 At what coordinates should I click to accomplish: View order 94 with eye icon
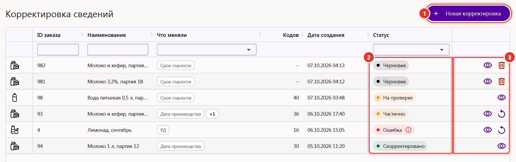coord(502,146)
